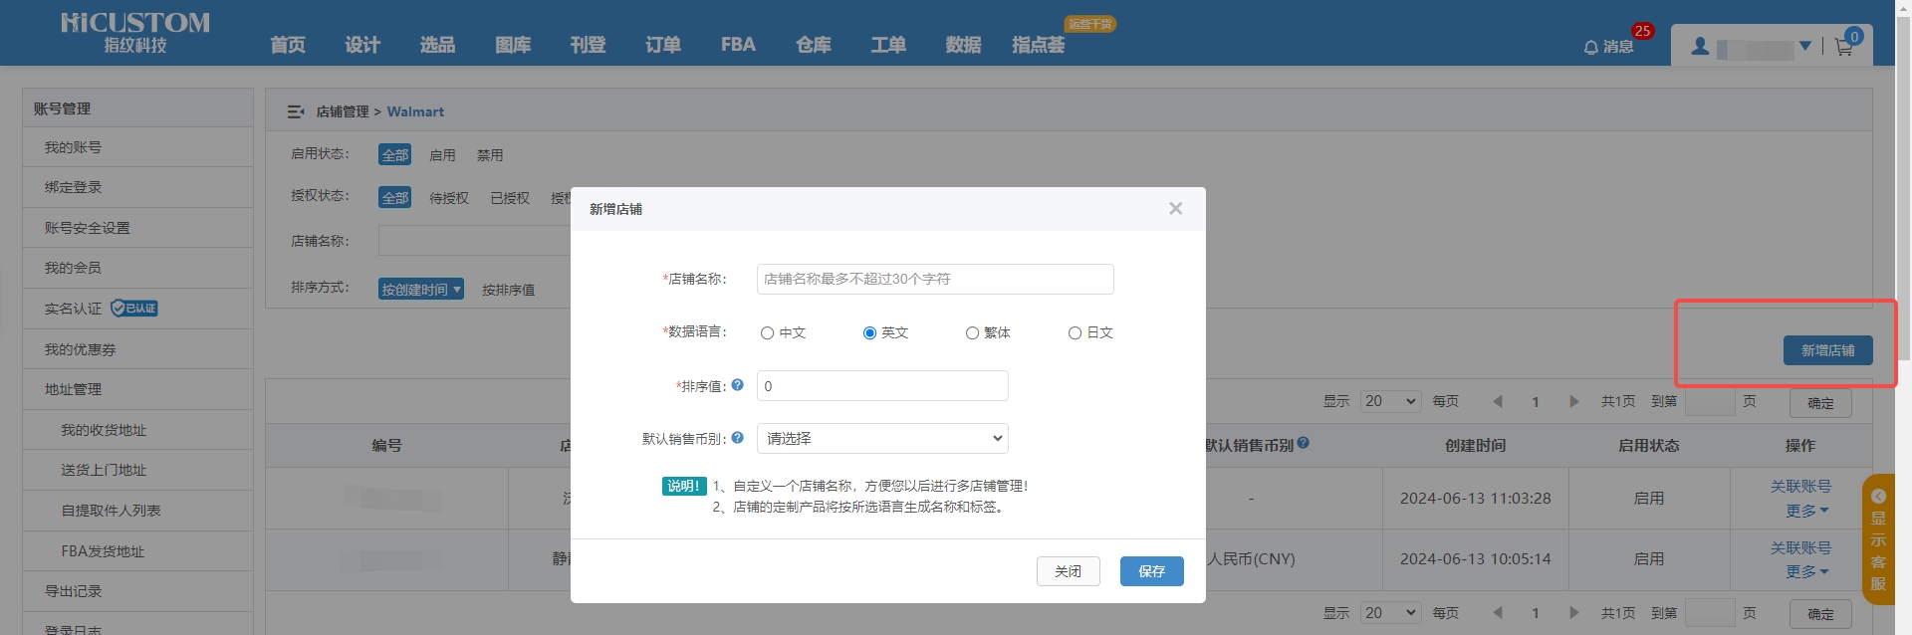Click the 关闭 button in dialog
Image resolution: width=1912 pixels, height=635 pixels.
(x=1068, y=571)
